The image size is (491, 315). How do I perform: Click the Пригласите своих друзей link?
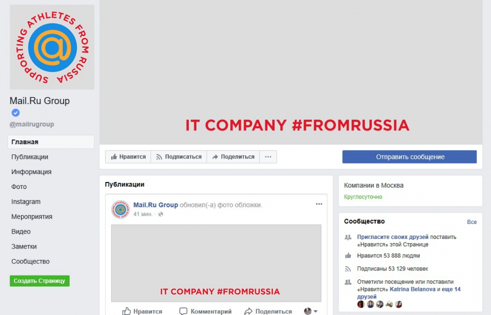[393, 237]
